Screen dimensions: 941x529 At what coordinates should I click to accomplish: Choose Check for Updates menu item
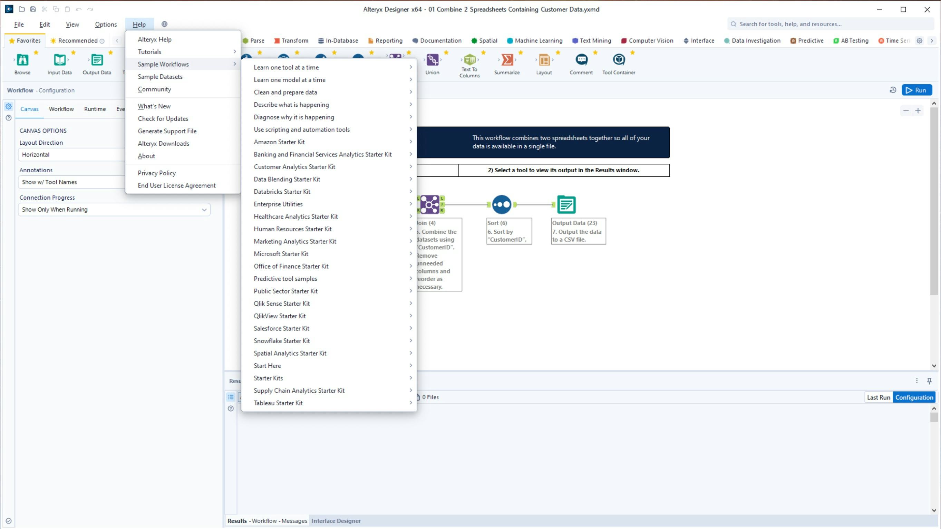[x=163, y=119]
